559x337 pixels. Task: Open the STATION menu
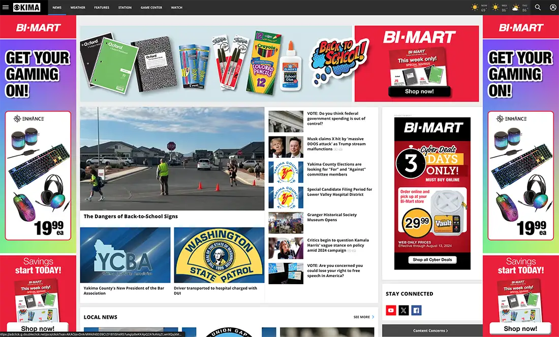click(125, 8)
